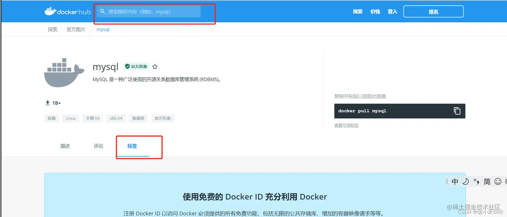Click the docker pull mysql command text

point(362,111)
